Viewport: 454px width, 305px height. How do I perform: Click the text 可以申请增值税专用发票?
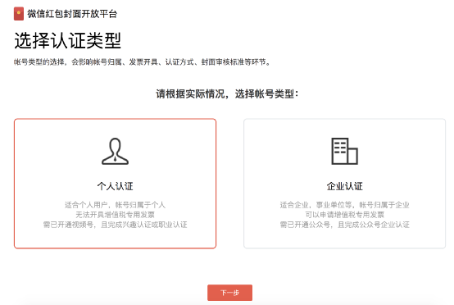tap(344, 215)
